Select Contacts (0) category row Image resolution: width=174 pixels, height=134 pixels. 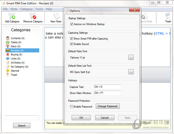click(22, 38)
